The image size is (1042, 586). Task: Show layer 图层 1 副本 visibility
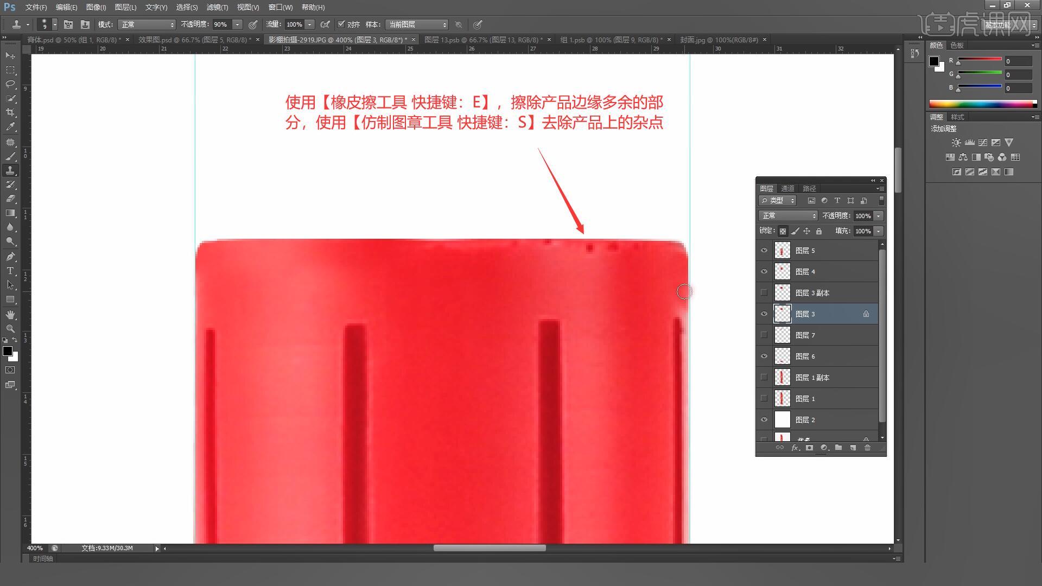(x=764, y=377)
